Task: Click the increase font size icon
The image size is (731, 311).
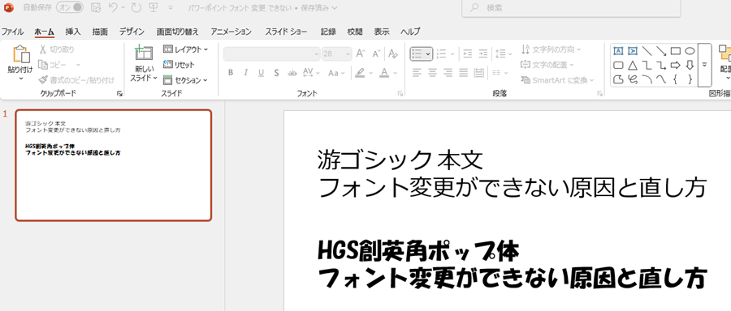Action: (361, 54)
